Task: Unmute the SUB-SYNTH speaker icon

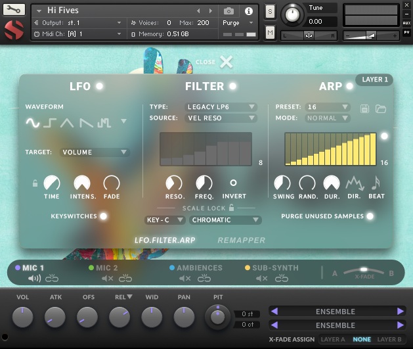Action: click(x=262, y=279)
